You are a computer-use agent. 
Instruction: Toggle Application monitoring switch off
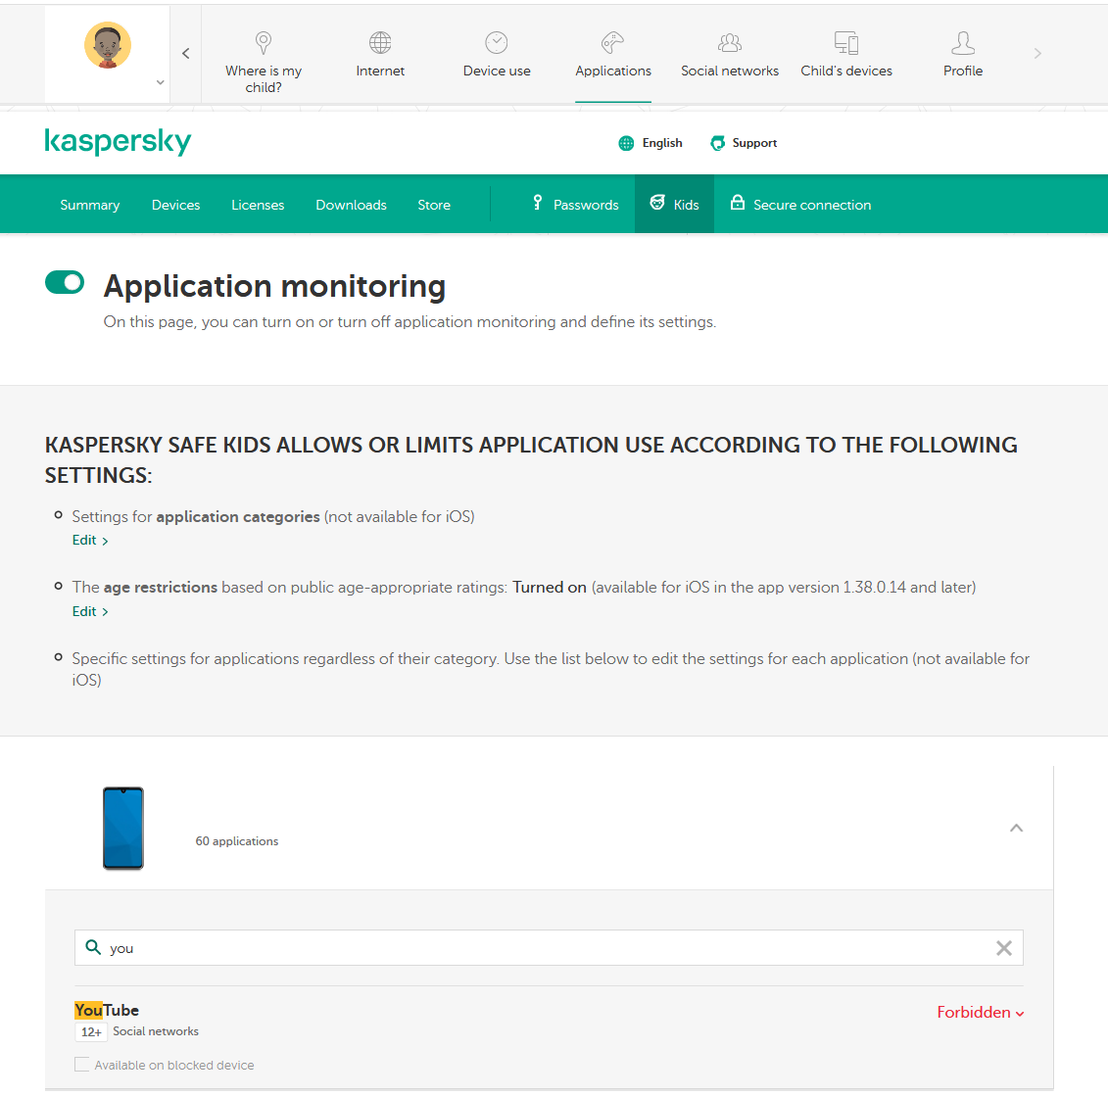click(65, 282)
